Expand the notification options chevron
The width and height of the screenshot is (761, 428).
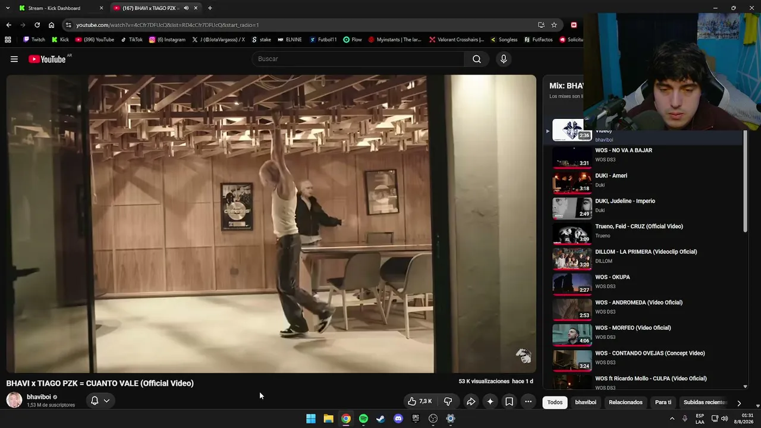(106, 401)
